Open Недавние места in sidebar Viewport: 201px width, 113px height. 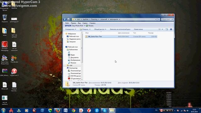point(75,39)
